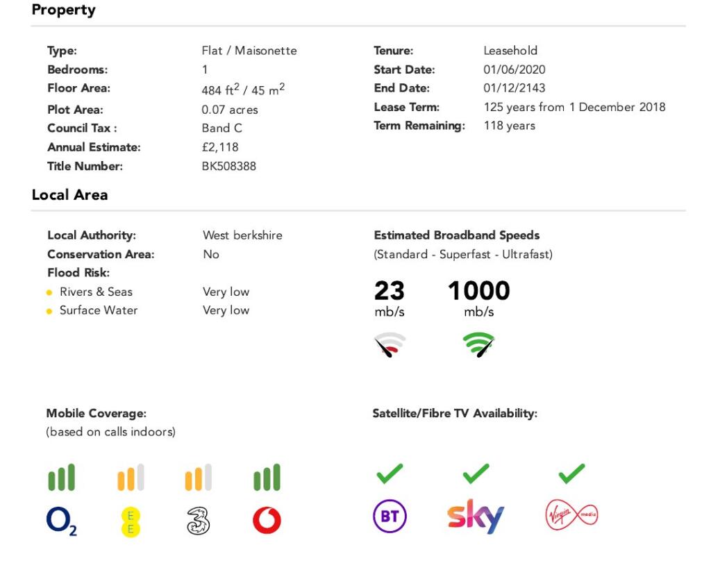Viewport: 711px width, 579px height.
Task: Click the O2 green signal bars
Action: (61, 478)
